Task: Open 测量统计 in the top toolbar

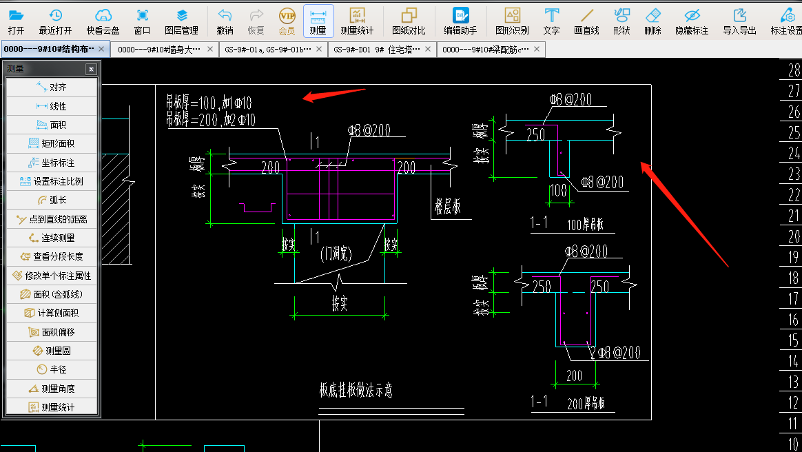Action: pyautogui.click(x=357, y=21)
